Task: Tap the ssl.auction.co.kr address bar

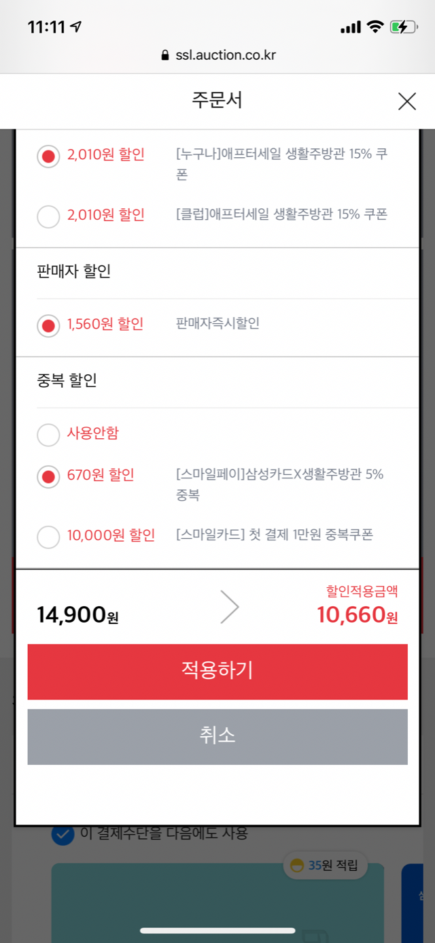Action: tap(217, 56)
